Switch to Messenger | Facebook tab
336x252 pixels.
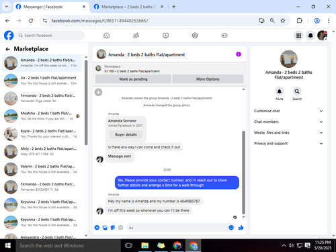tap(50, 7)
